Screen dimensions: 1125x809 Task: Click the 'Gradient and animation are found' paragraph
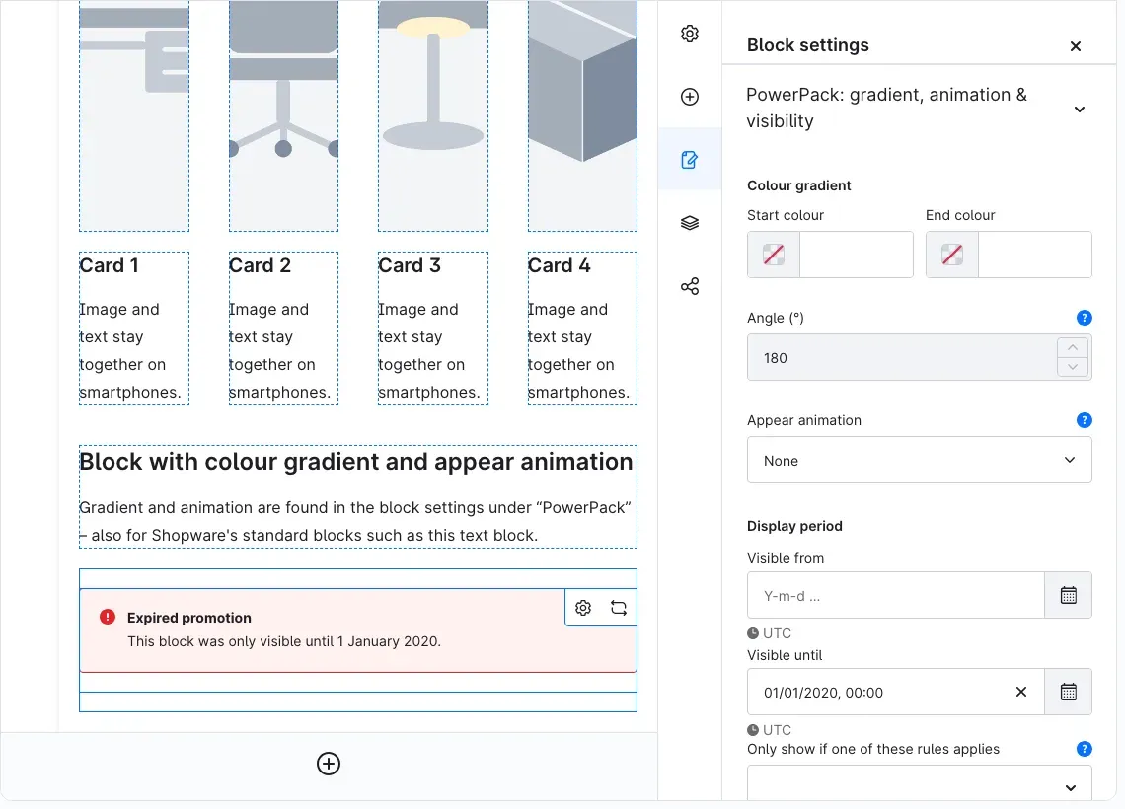tap(355, 521)
